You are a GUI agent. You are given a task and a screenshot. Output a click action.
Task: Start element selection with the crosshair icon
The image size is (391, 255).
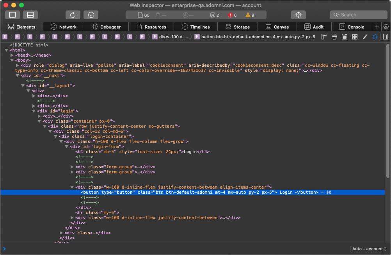[x=298, y=15]
